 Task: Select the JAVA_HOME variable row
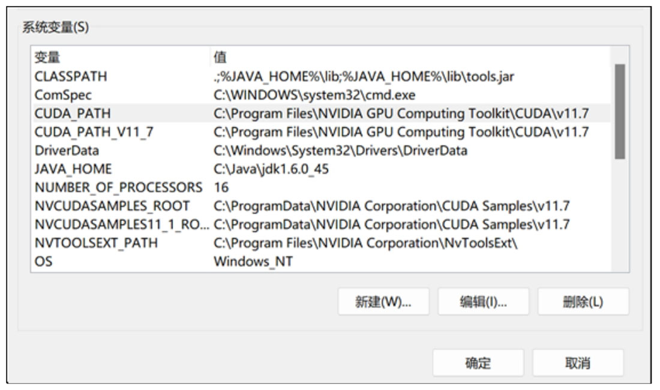[322, 169]
